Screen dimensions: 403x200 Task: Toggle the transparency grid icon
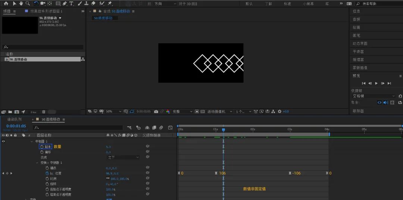203,112
